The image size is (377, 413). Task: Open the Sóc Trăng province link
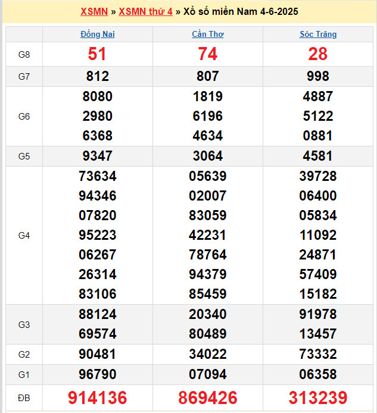318,35
